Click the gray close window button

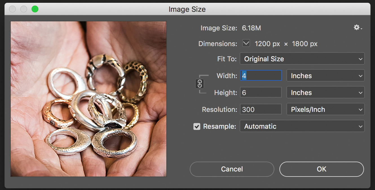12,9
